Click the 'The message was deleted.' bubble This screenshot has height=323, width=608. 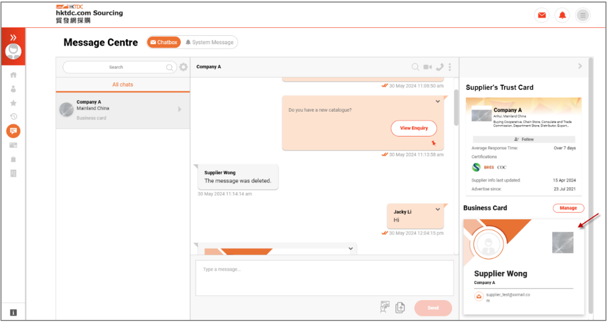(x=238, y=177)
